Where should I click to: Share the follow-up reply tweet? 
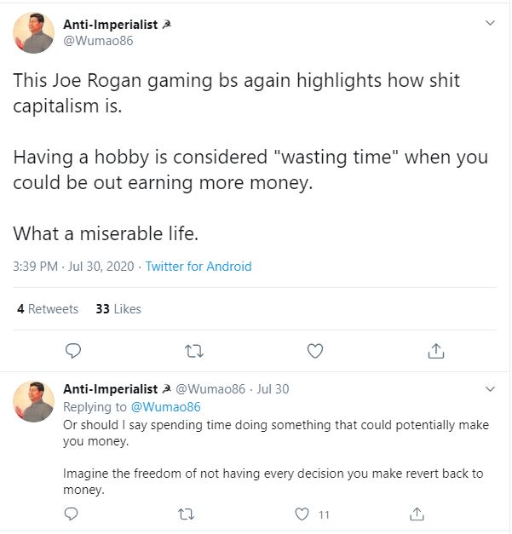click(417, 514)
